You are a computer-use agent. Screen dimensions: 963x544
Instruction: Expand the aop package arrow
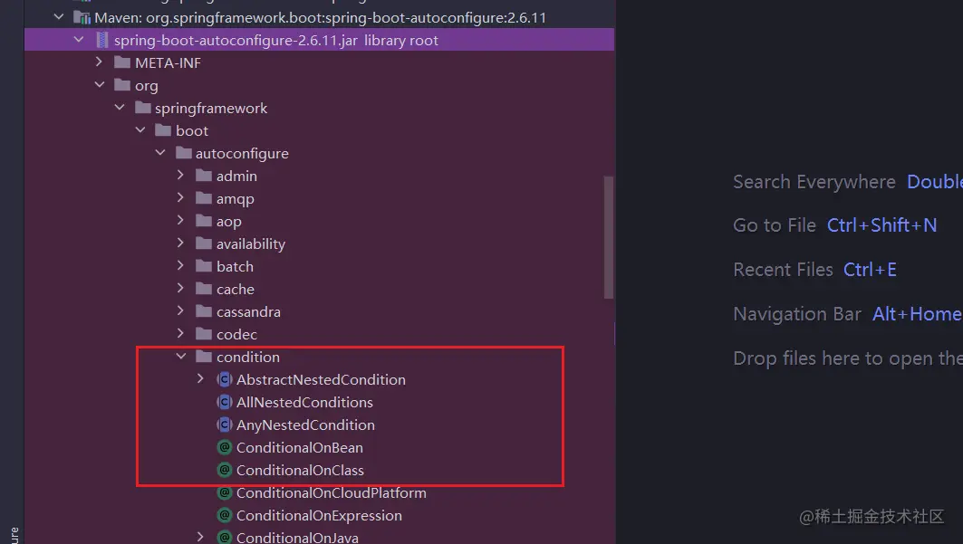click(180, 221)
